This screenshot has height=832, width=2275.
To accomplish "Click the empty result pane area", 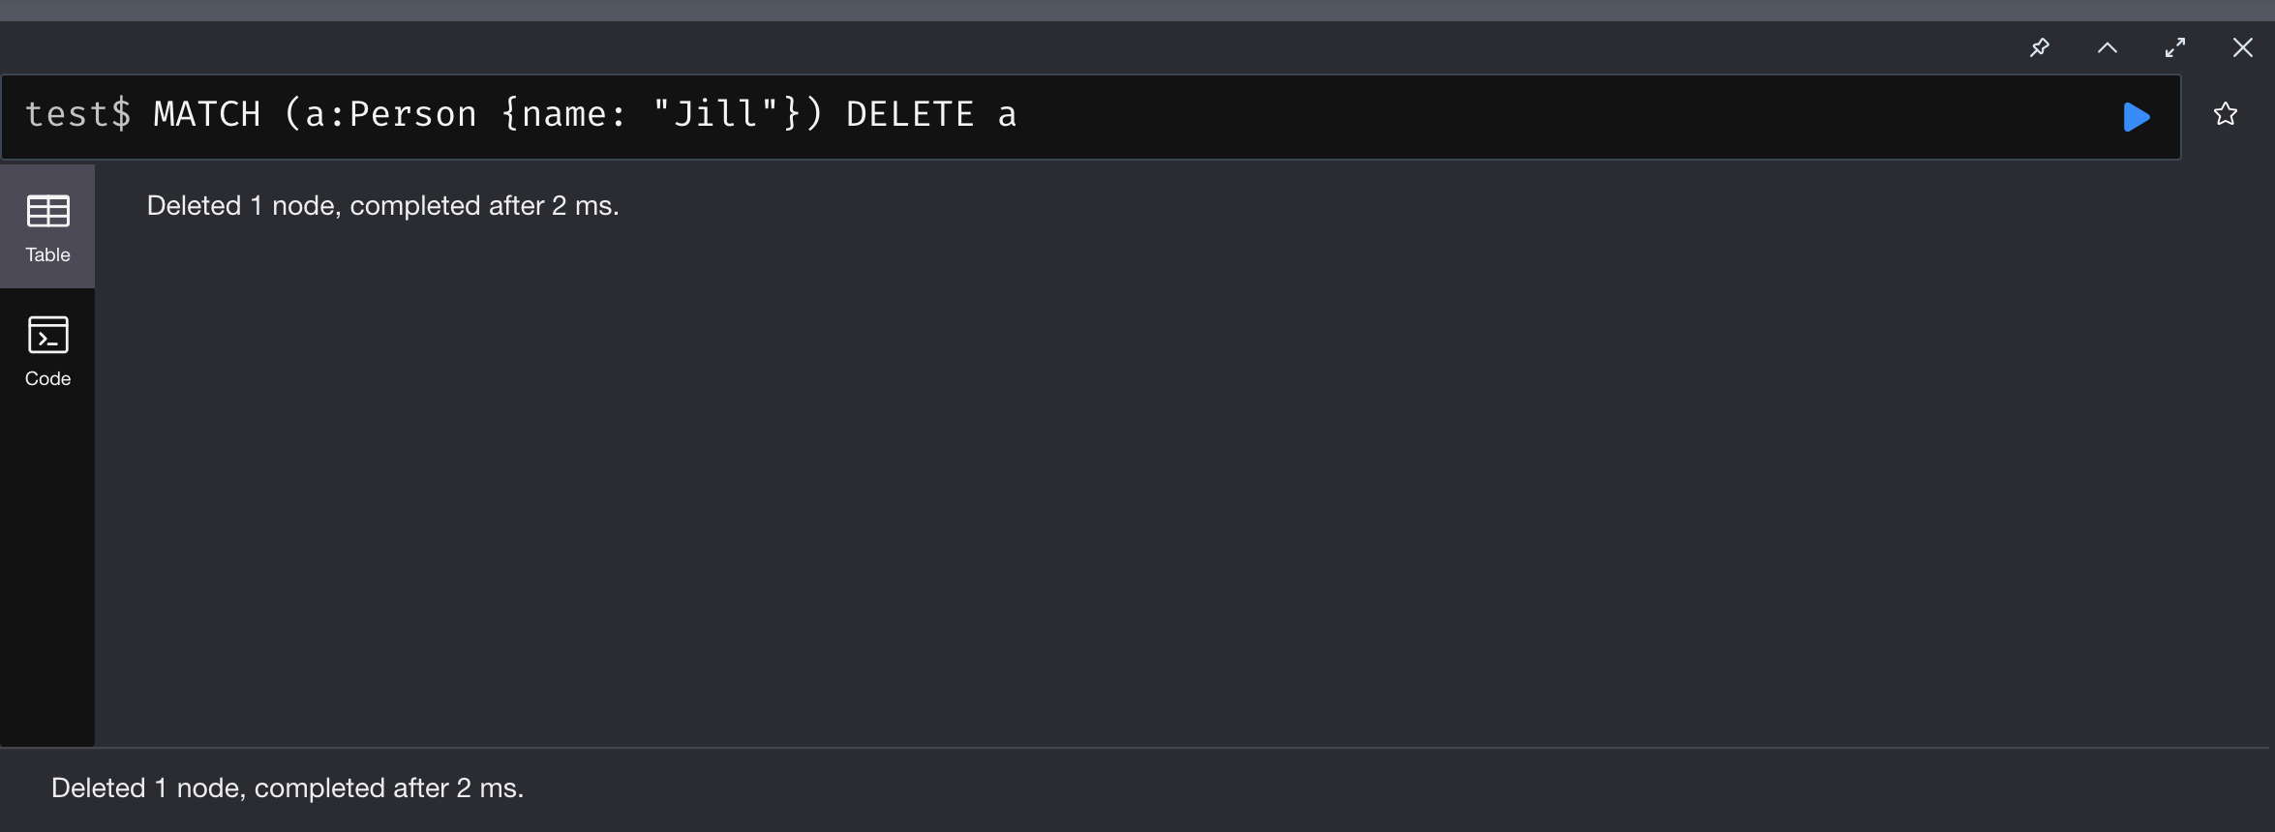I will point(1181,484).
